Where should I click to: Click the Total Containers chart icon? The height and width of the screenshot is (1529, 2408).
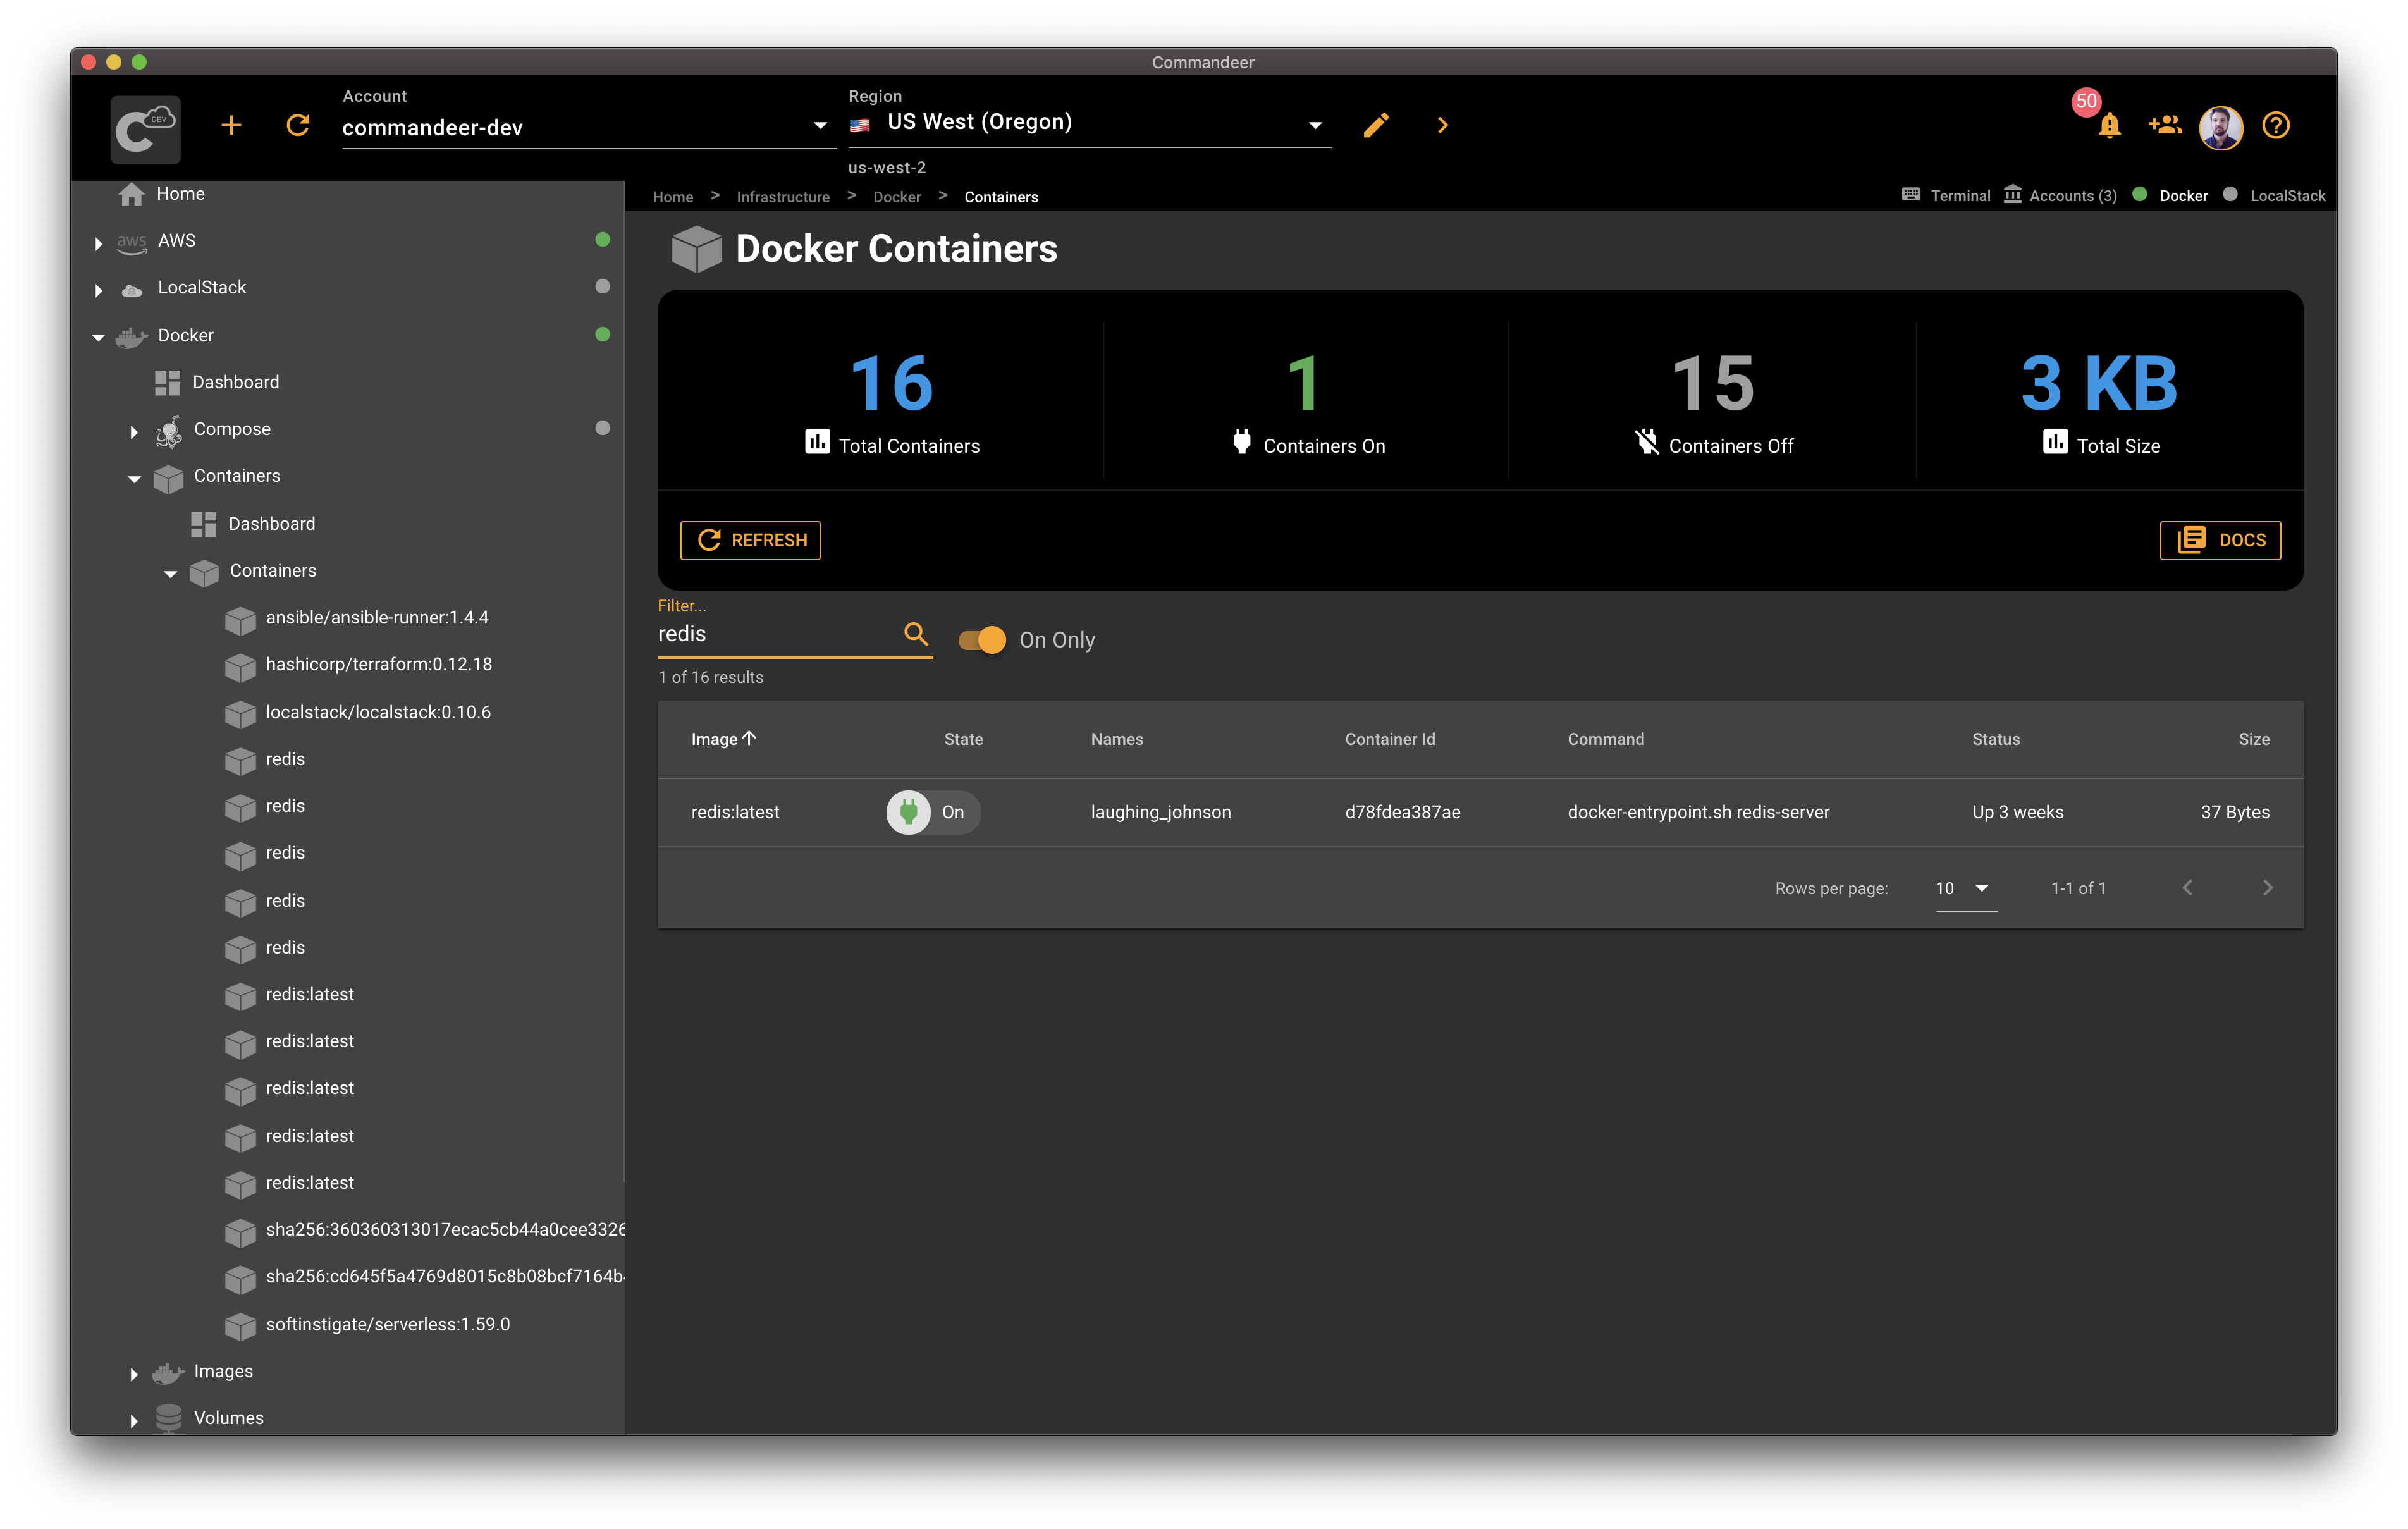pos(817,442)
